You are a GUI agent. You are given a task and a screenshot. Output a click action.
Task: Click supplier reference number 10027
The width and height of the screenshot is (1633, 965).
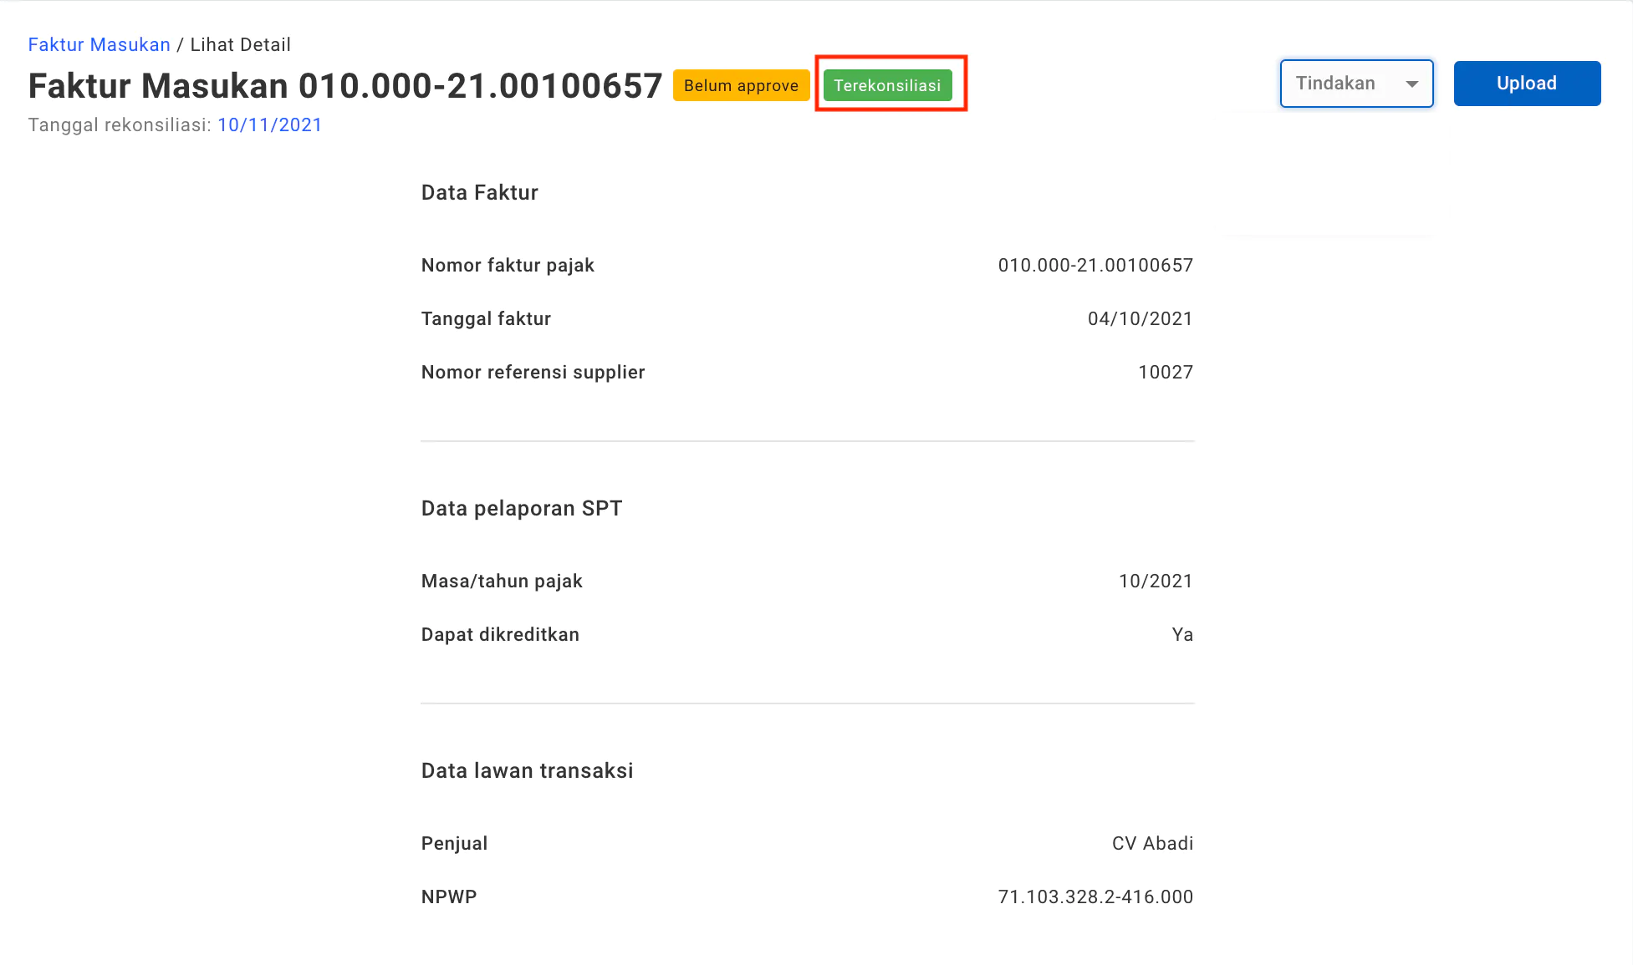coord(1166,372)
